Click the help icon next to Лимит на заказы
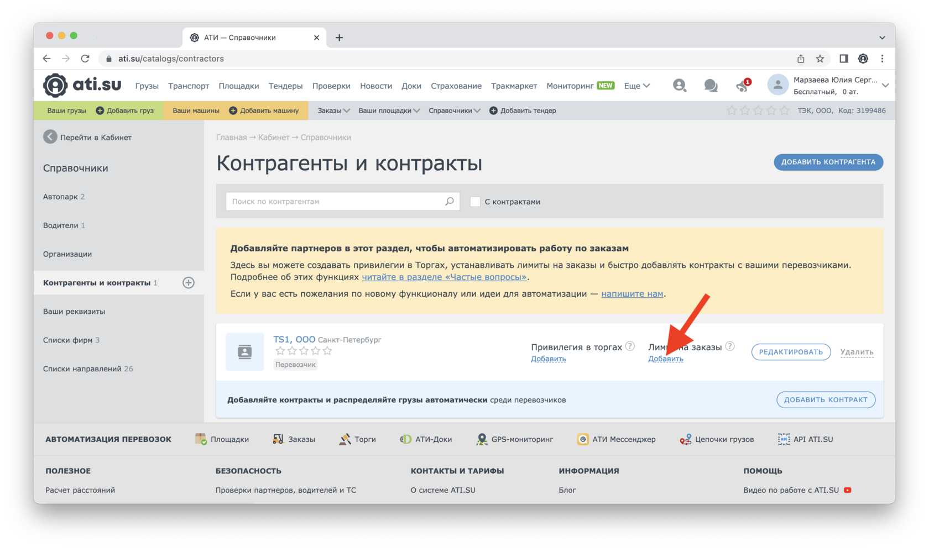This screenshot has width=929, height=548. (x=730, y=346)
